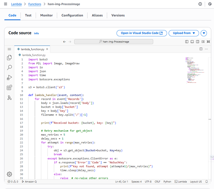Open the editor More Actions ellipsis
The width and height of the screenshot is (214, 189).
coord(206,49)
